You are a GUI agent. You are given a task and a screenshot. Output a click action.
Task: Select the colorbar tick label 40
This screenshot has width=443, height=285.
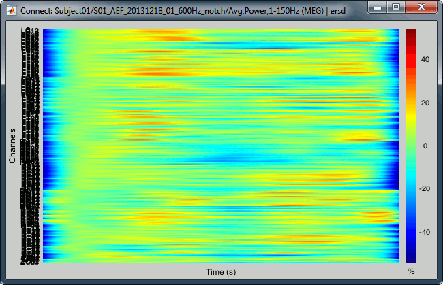pos(426,60)
